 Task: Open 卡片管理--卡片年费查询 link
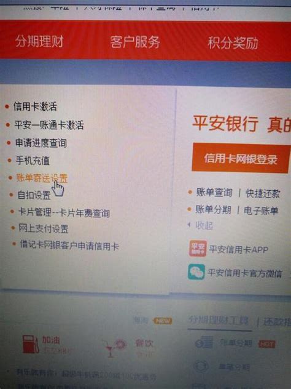64,212
